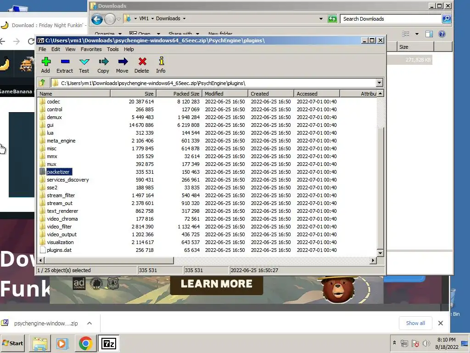Close the Chrome downloads bar
The width and height of the screenshot is (470, 353).
pos(440,323)
